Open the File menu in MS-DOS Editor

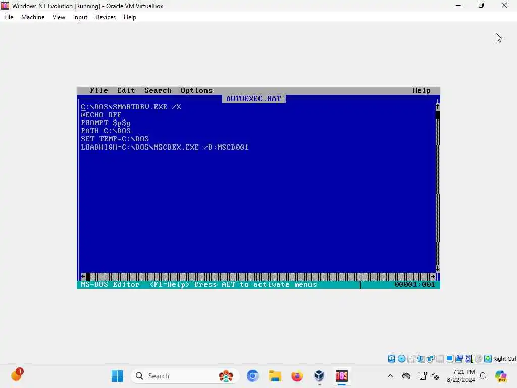click(99, 90)
